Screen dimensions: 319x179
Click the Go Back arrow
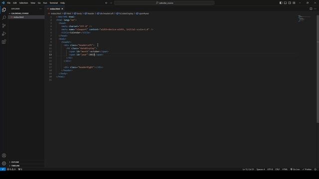point(106,3)
